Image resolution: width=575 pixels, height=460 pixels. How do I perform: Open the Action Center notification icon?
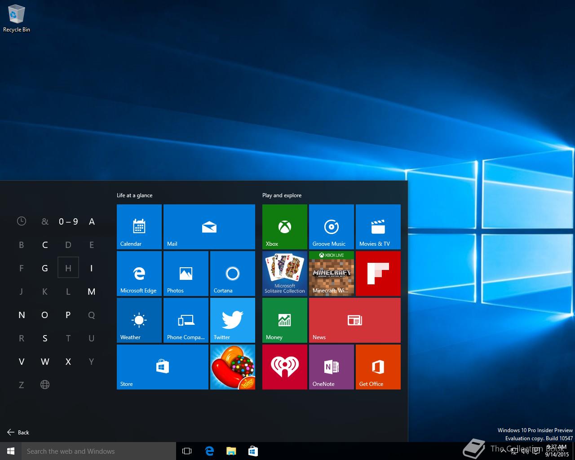point(535,451)
